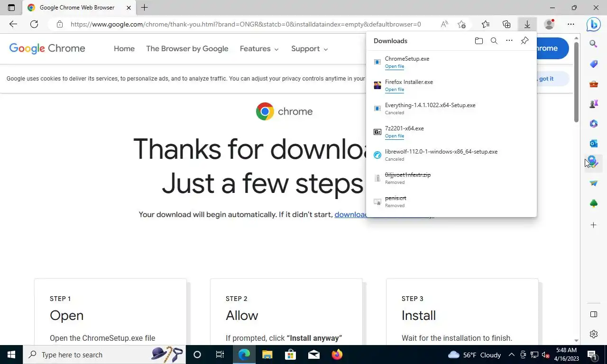Toggle the Downloads toolbar icon
This screenshot has height=364, width=607.
527,24
